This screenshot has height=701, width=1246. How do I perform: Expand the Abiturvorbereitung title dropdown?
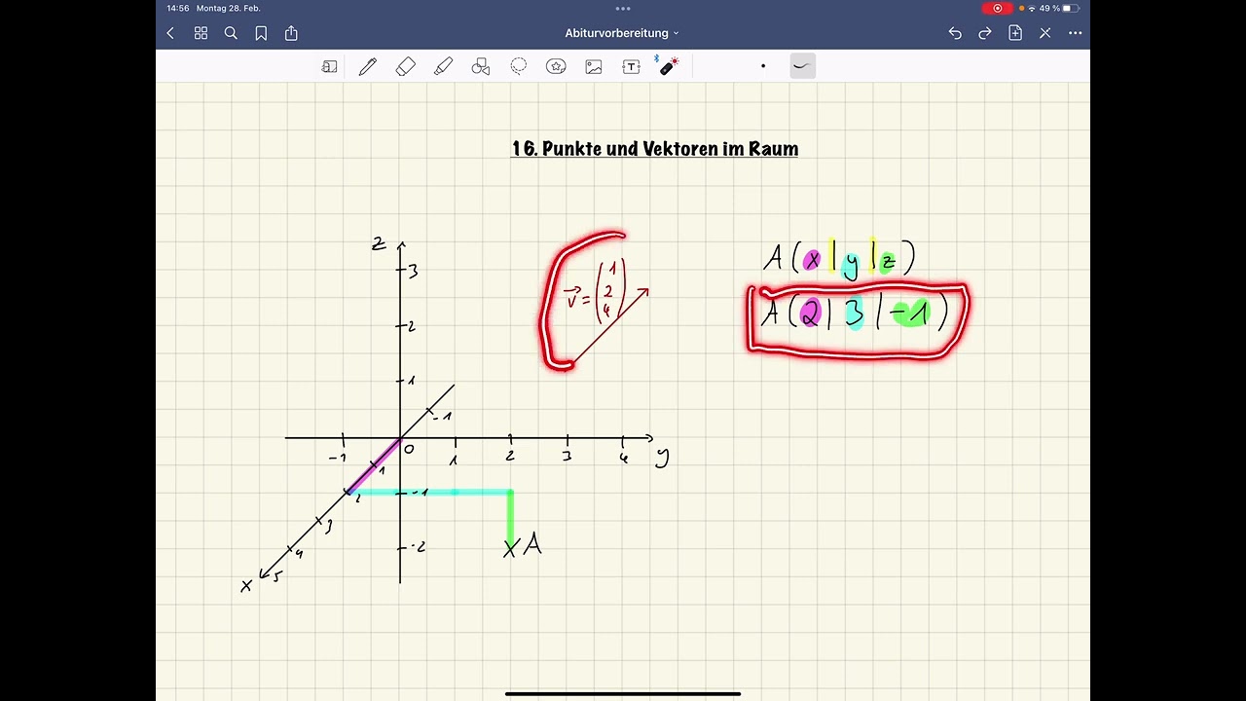[622, 33]
